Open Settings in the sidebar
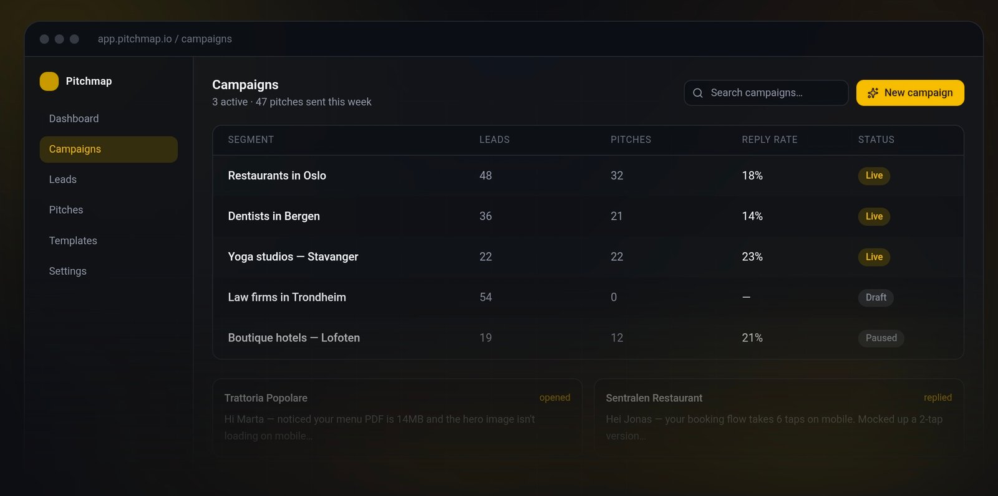 click(x=109, y=271)
